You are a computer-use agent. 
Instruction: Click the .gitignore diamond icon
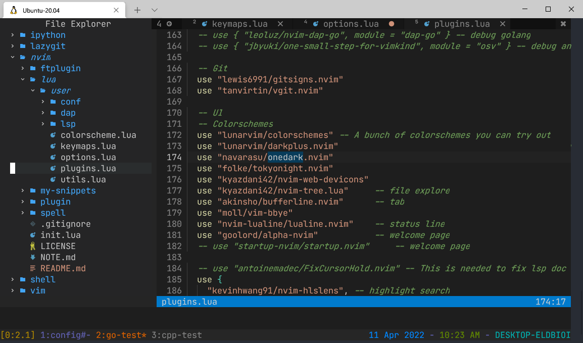click(x=33, y=224)
